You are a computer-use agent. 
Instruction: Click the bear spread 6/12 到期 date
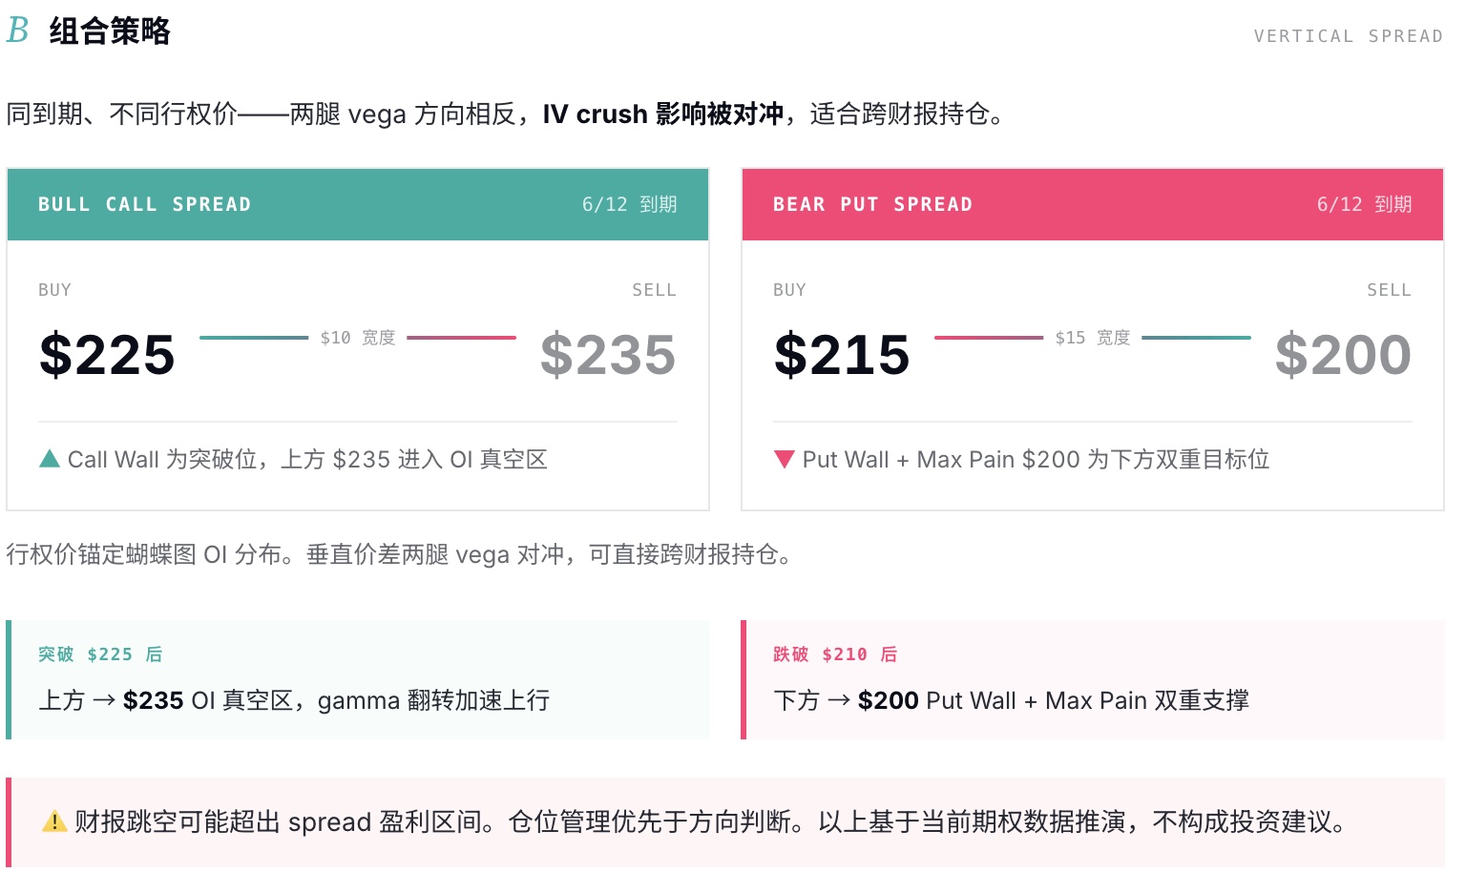(1365, 204)
